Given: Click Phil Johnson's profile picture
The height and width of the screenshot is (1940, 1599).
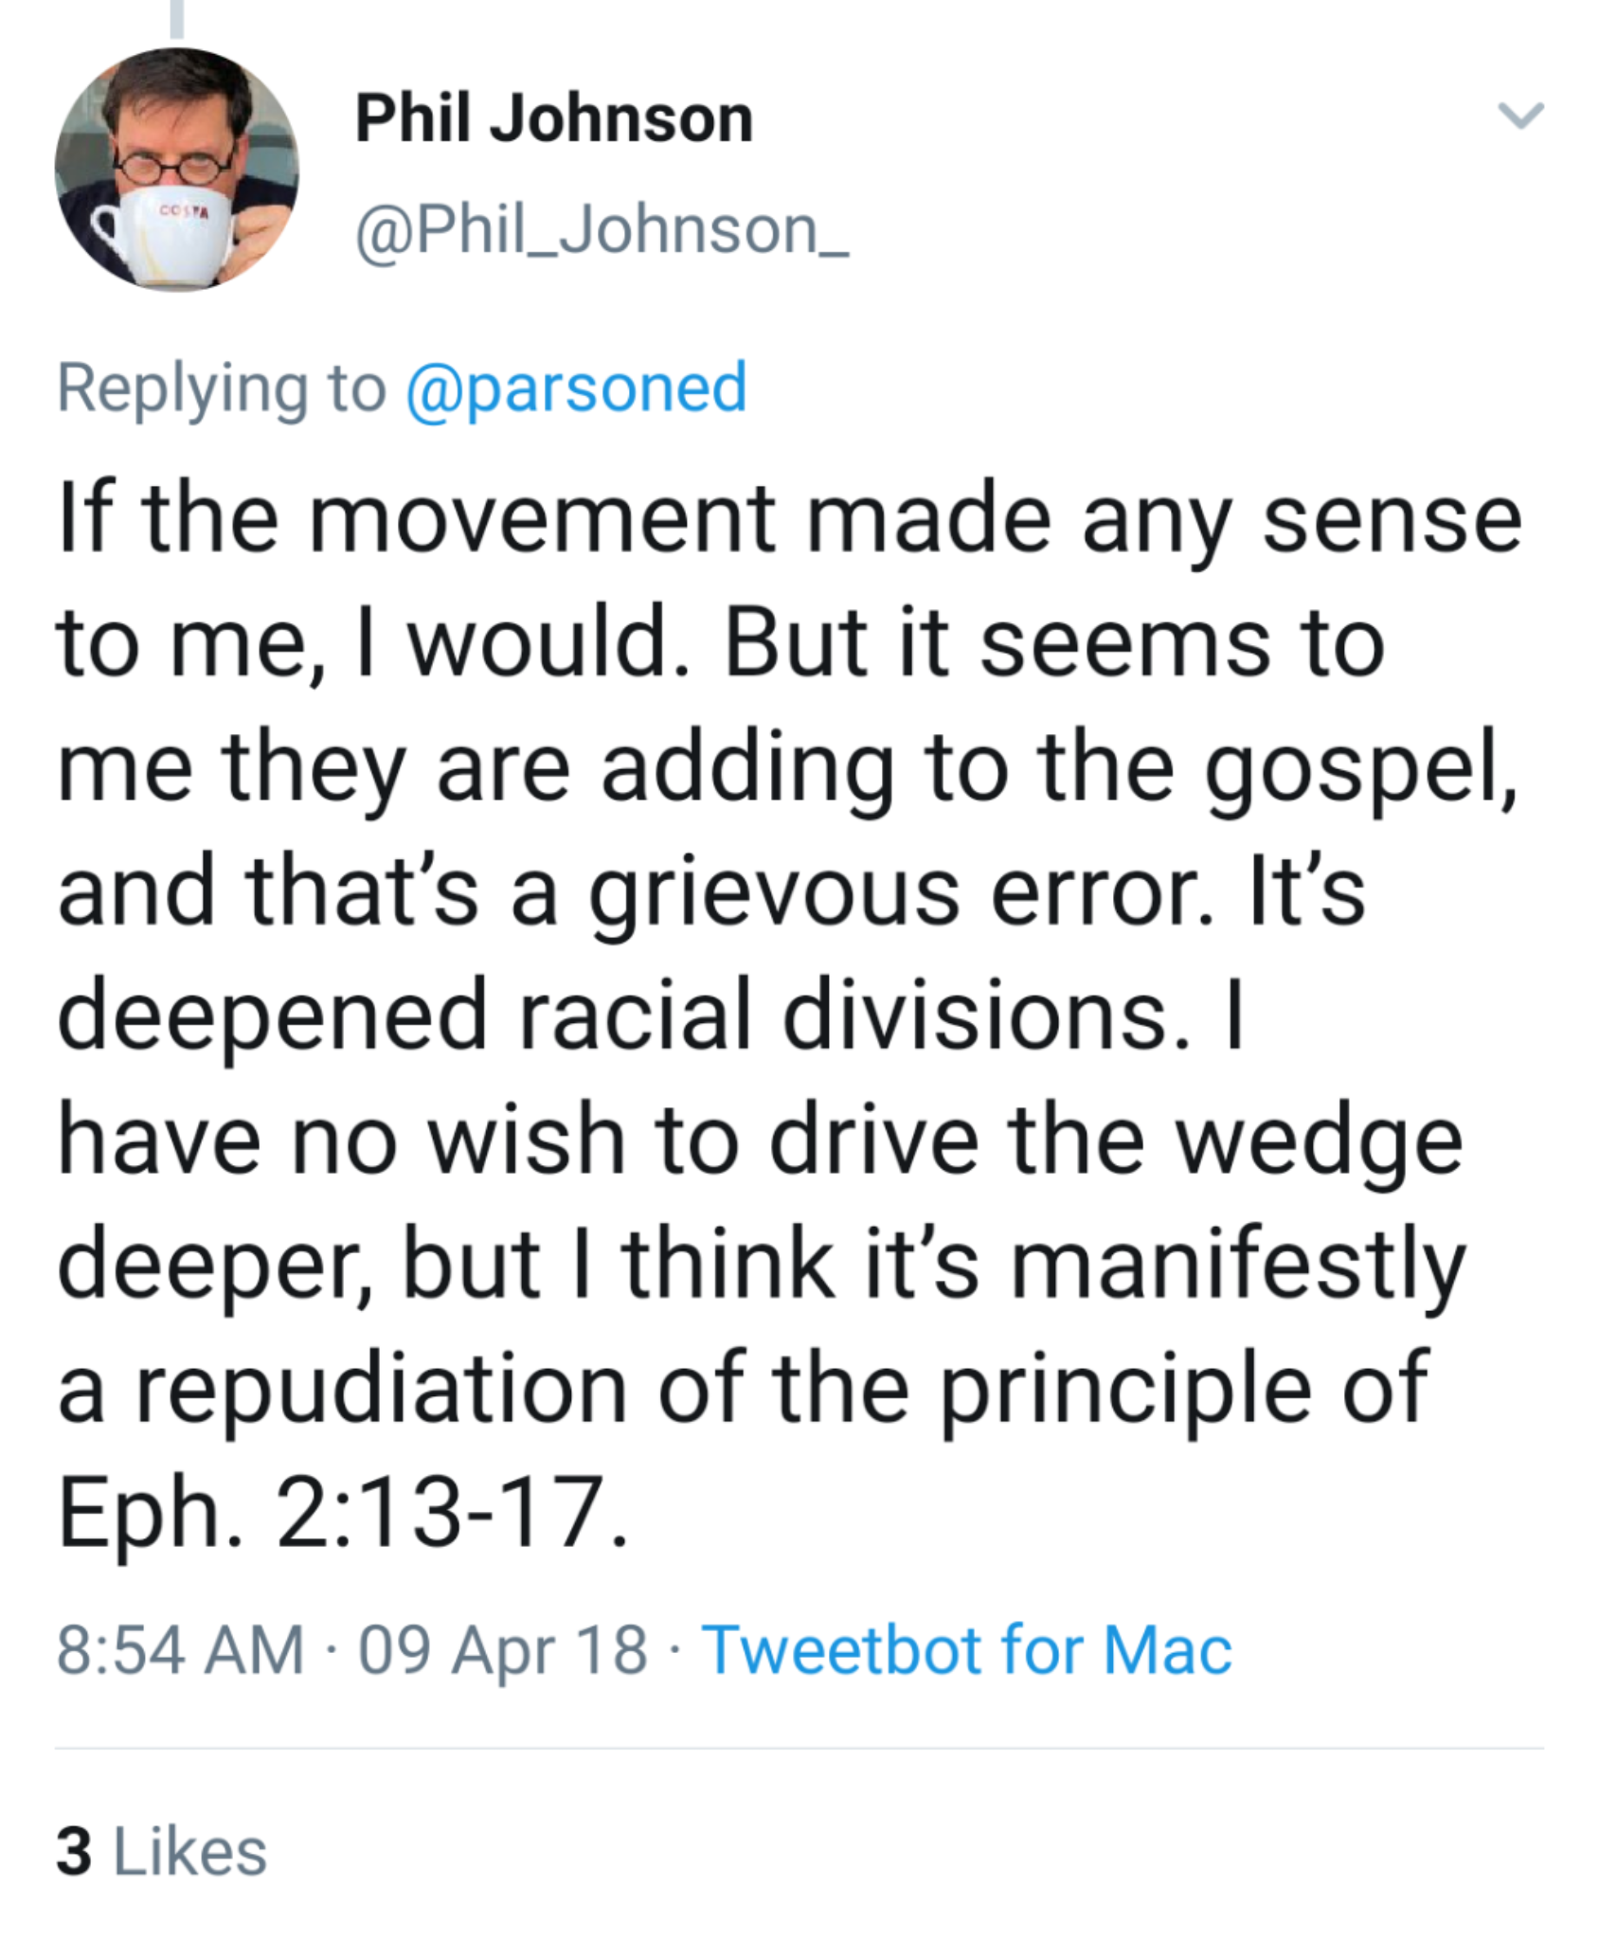Looking at the screenshot, I should pos(176,170).
